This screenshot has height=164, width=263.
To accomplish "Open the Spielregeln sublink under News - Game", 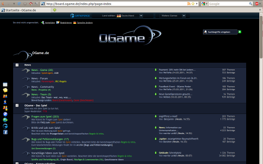I will click(x=47, y=73).
